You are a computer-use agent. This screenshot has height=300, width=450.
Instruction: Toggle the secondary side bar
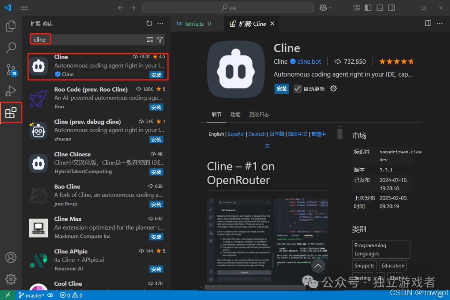(391, 8)
